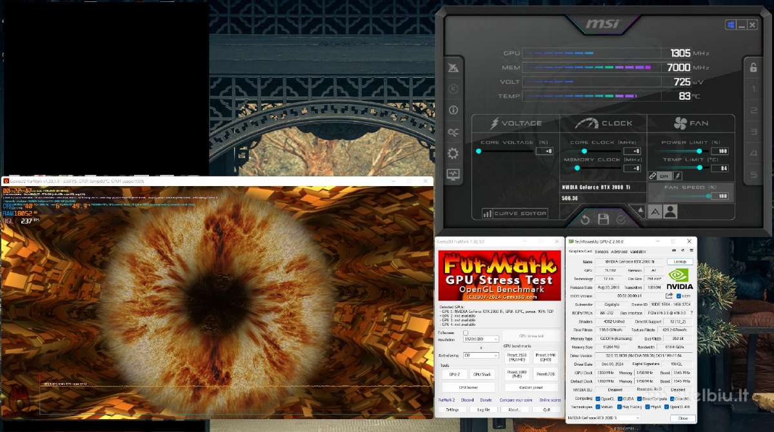This screenshot has width=774, height=432.
Task: Open the Donate link in FurMark
Action: click(x=486, y=400)
